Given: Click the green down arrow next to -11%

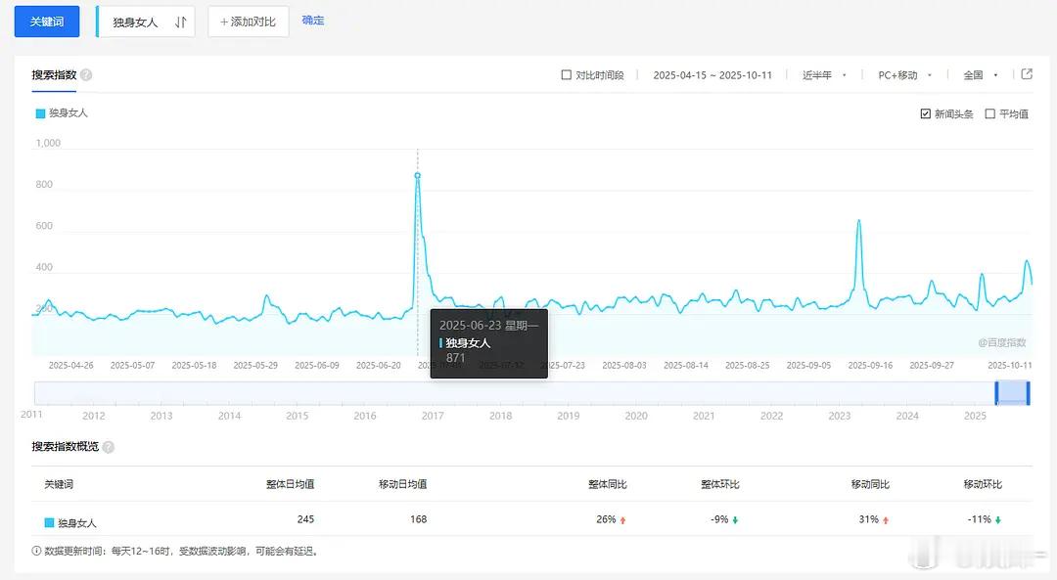Looking at the screenshot, I should pos(997,520).
